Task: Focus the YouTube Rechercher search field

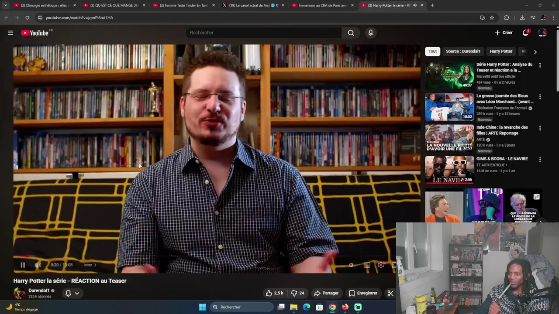Action: (264, 33)
